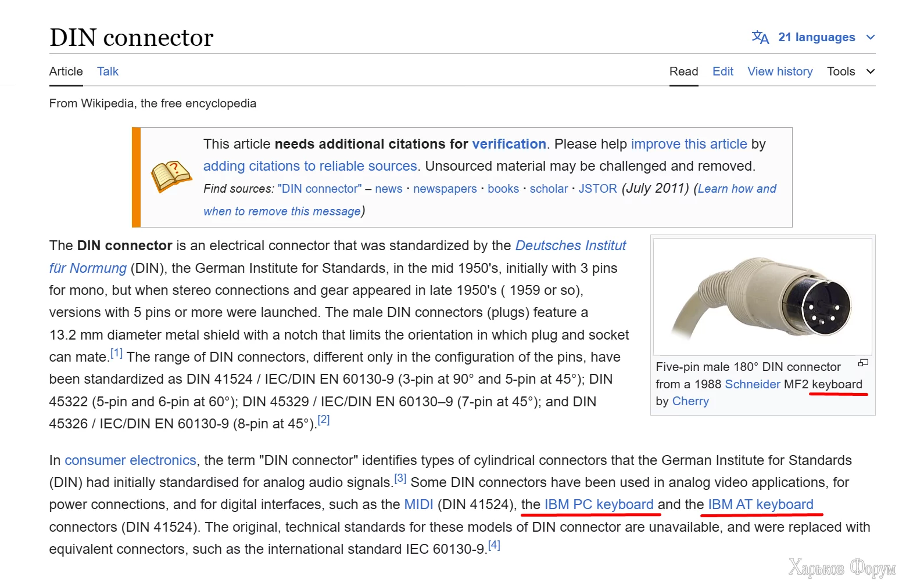
Task: Follow the verification link
Action: [509, 144]
